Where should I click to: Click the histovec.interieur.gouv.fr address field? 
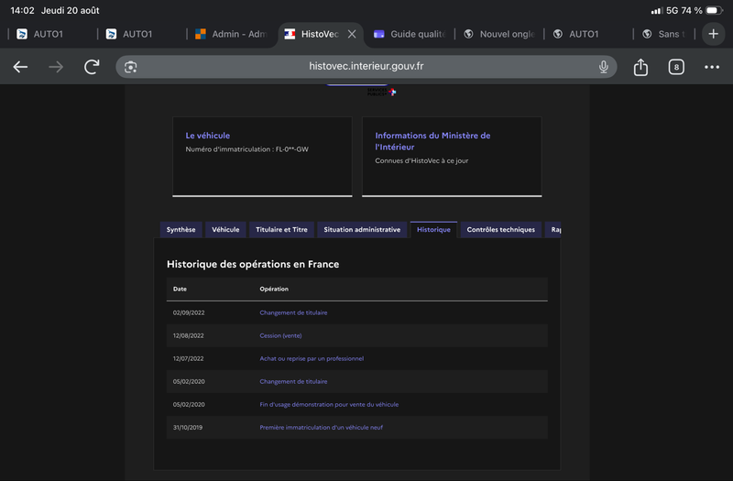tap(366, 66)
